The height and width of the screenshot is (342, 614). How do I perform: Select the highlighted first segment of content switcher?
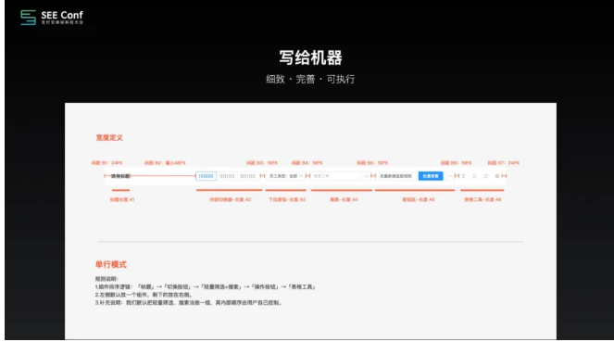click(x=206, y=176)
